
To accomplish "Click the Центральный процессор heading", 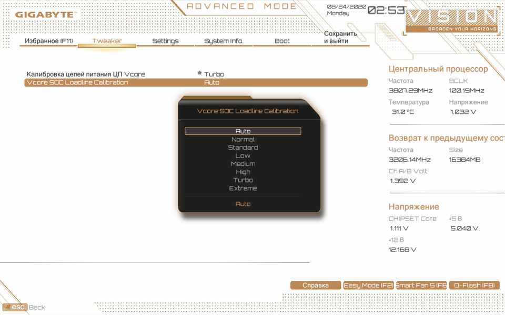I will coord(438,69).
